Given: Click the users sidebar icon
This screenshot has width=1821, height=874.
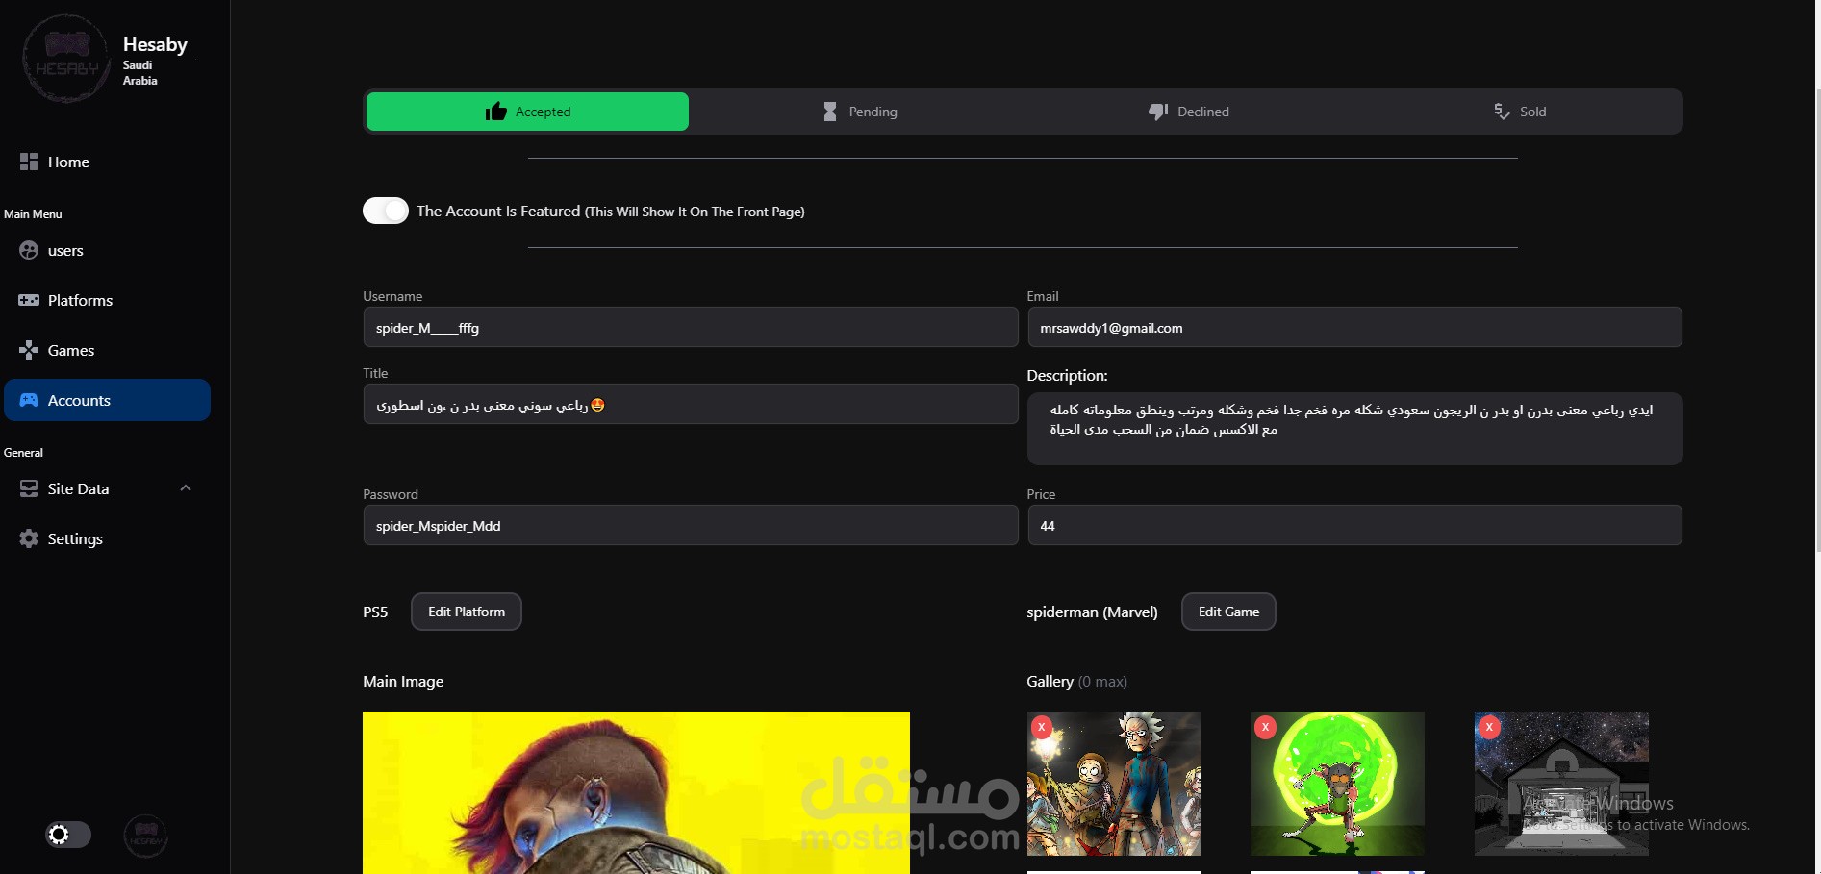Looking at the screenshot, I should [29, 250].
